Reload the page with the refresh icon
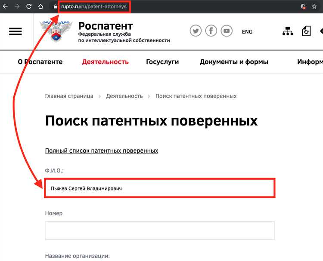Screen dimensions: 323x261 (29, 6)
